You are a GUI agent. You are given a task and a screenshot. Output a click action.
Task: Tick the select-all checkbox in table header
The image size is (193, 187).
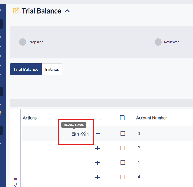point(122,118)
